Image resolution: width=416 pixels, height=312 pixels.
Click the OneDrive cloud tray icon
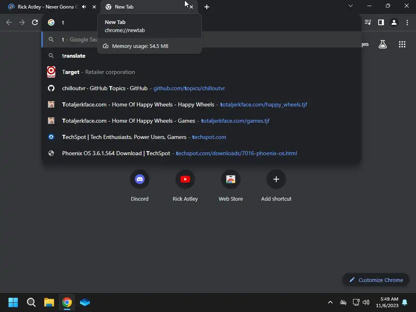343,302
